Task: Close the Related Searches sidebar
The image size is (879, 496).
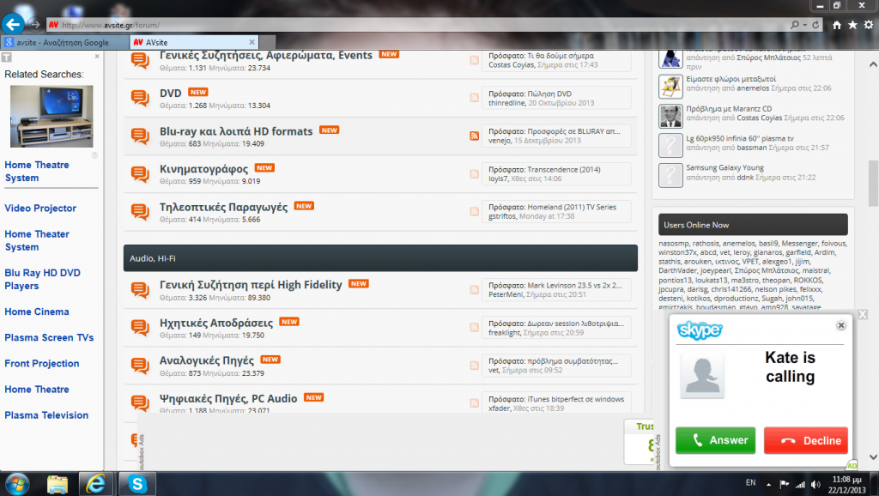Action: pos(97,57)
